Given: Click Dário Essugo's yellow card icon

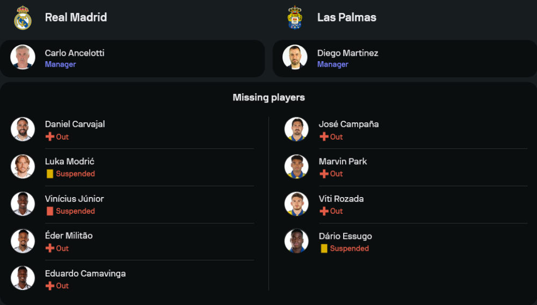Looking at the screenshot, I should click(x=324, y=249).
